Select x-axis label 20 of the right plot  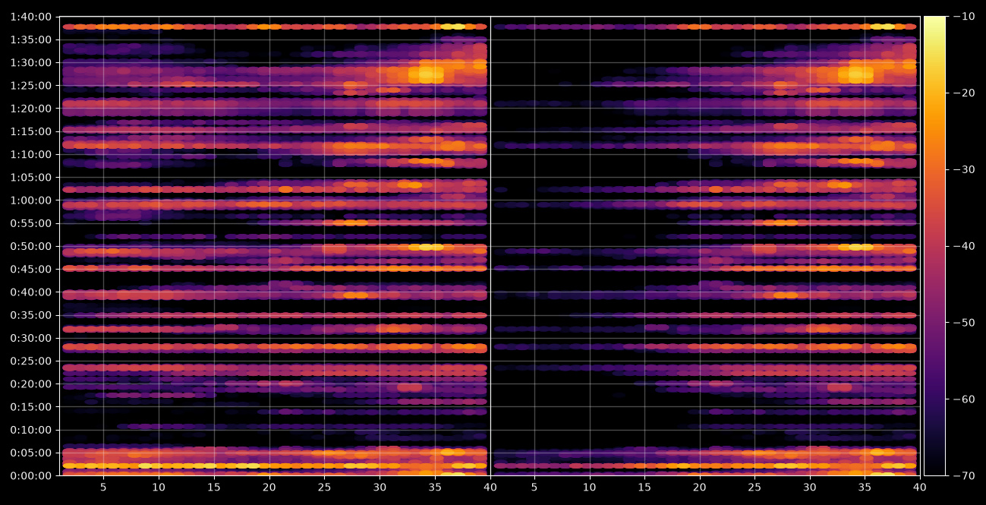pos(699,489)
